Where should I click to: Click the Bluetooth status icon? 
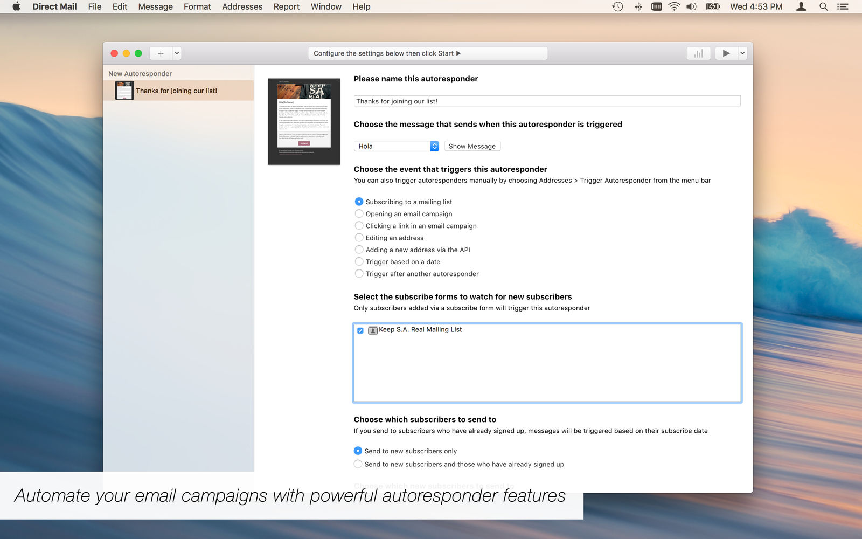click(x=638, y=6)
